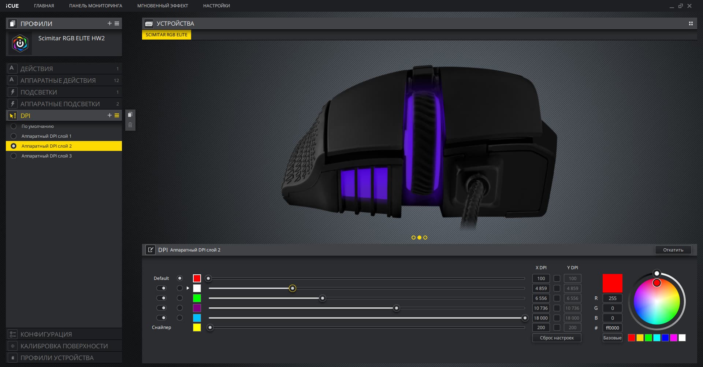
Task: Open the devices grid view icon
Action: tap(691, 23)
